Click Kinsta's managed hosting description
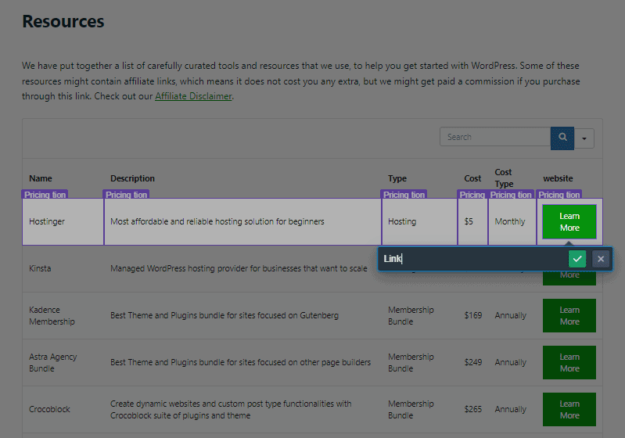 point(239,268)
